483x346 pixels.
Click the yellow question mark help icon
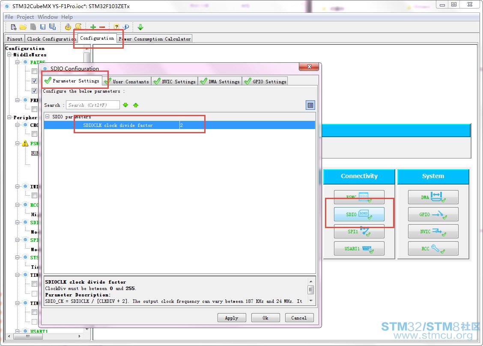coord(116,27)
